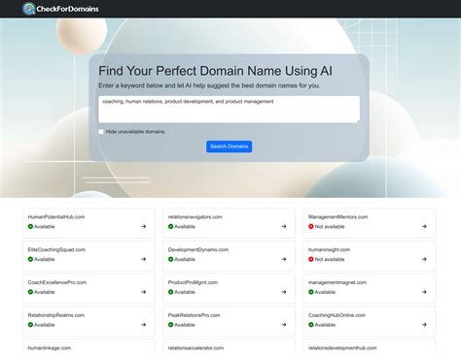This screenshot has width=461, height=355.
Task: Click green check icon for managementmagnet.com
Action: [311, 292]
